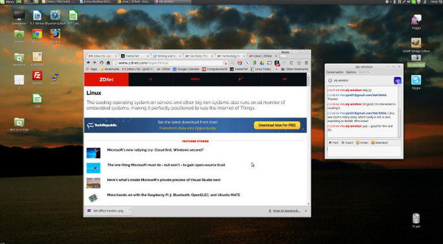Screen dimensions: 443x244
Task: Open 'The one thing Microsoft must do' story
Action: 166,165
